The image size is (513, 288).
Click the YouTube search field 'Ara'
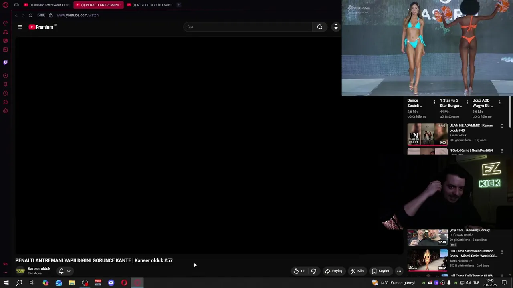(248, 27)
